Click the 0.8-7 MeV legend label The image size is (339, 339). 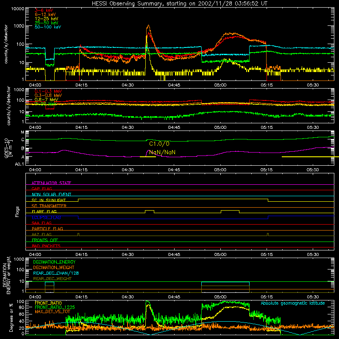(47, 100)
